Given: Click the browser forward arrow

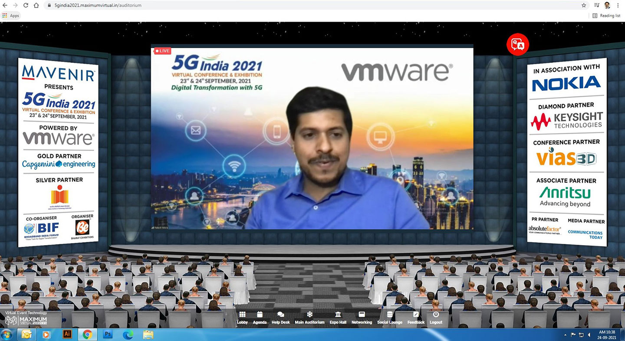Looking at the screenshot, I should [x=15, y=5].
